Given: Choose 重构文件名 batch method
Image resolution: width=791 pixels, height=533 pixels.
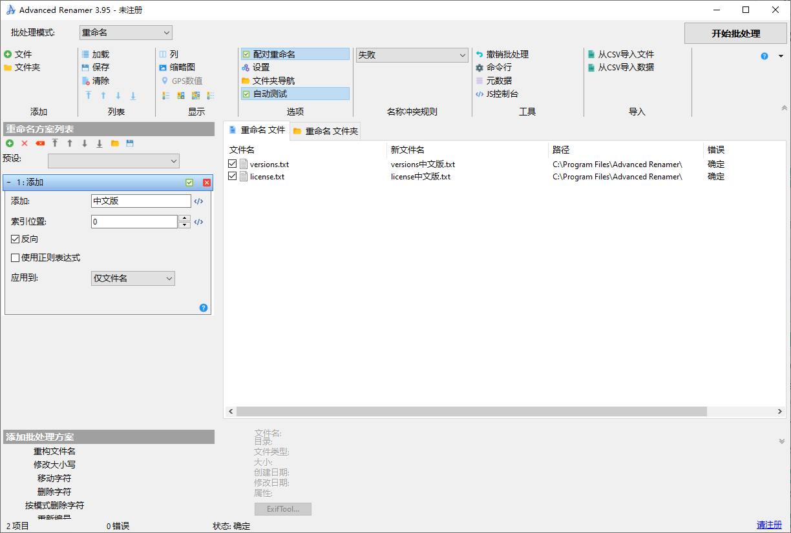Looking at the screenshot, I should [54, 451].
